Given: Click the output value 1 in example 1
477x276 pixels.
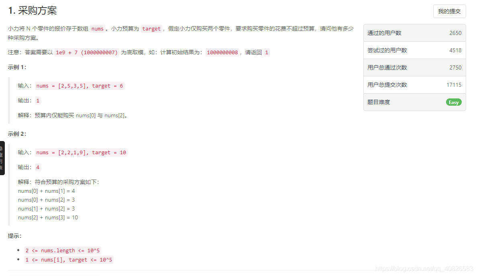Looking at the screenshot, I should [x=37, y=100].
